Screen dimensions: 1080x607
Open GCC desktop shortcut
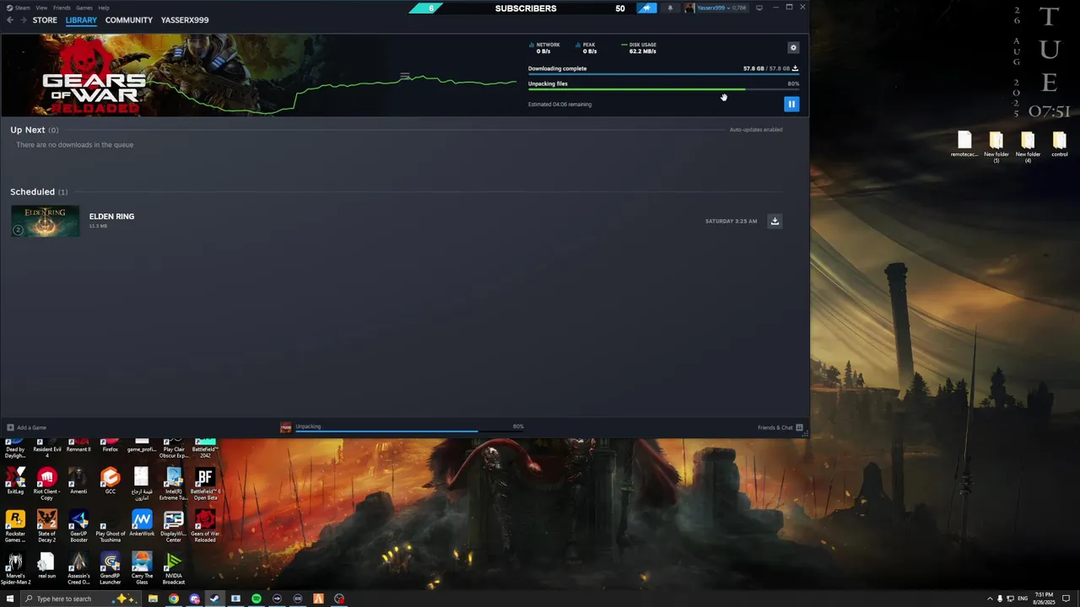pyautogui.click(x=110, y=482)
